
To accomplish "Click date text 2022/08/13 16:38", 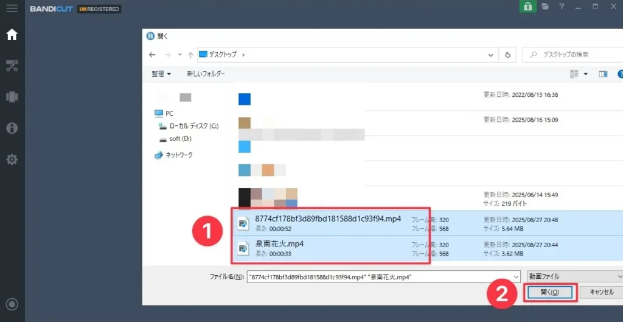I will pos(535,95).
